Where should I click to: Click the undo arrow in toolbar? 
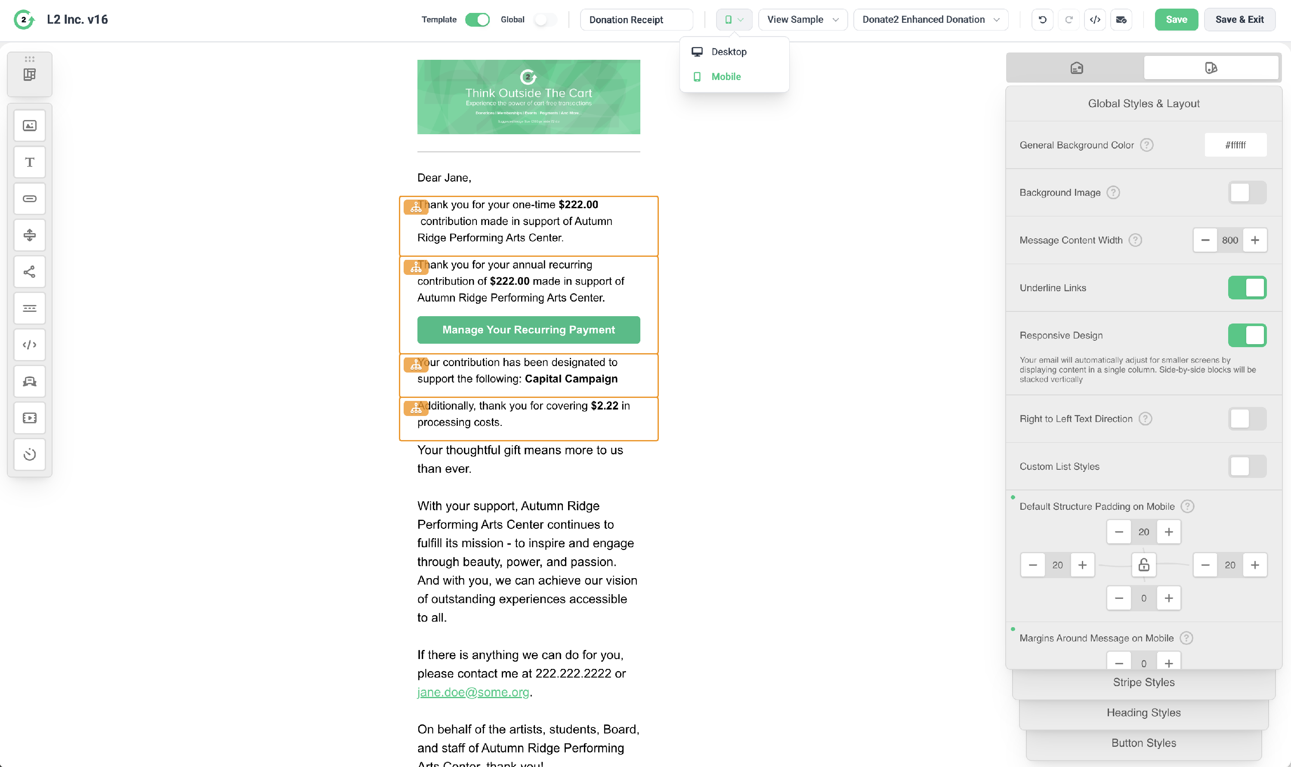click(1042, 20)
